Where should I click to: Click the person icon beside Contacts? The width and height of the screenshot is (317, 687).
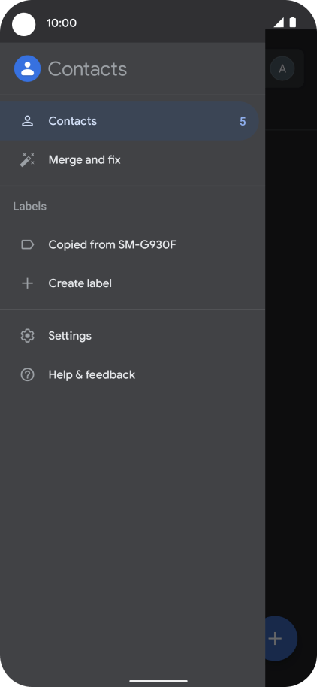[27, 121]
